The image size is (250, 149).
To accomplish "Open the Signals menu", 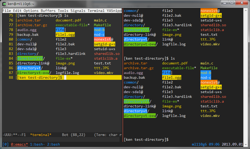I will click(78, 11).
